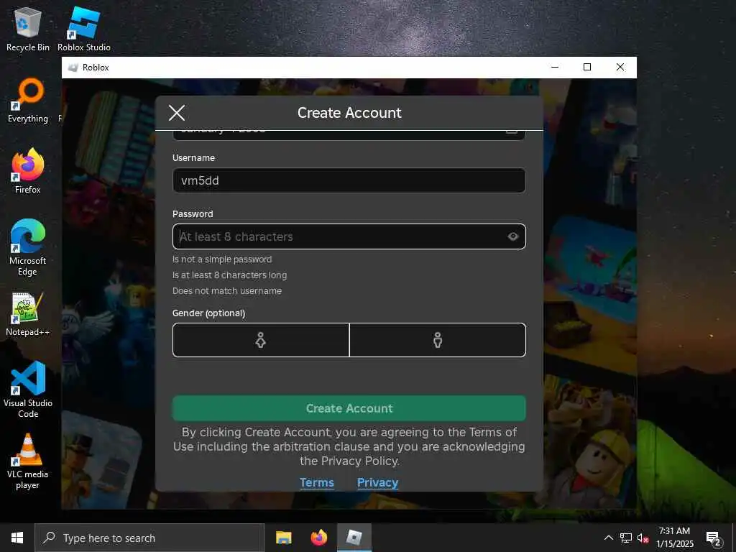Open the birthday calendar picker icon
Viewport: 736px width, 552px height.
tap(512, 132)
